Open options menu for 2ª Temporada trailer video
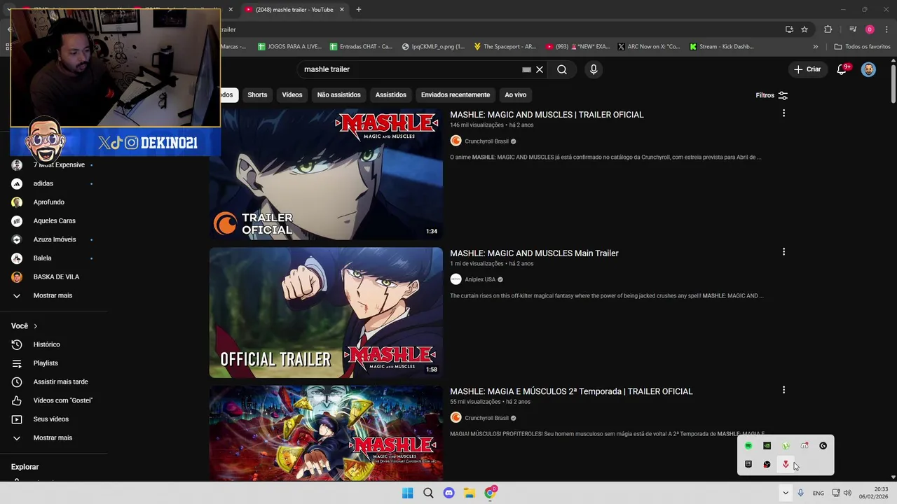The width and height of the screenshot is (897, 504). (x=783, y=390)
